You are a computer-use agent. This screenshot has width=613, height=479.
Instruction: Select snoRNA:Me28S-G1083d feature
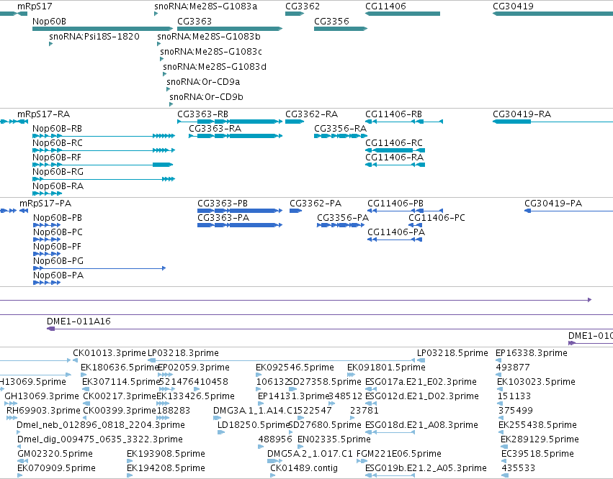pyautogui.click(x=215, y=67)
